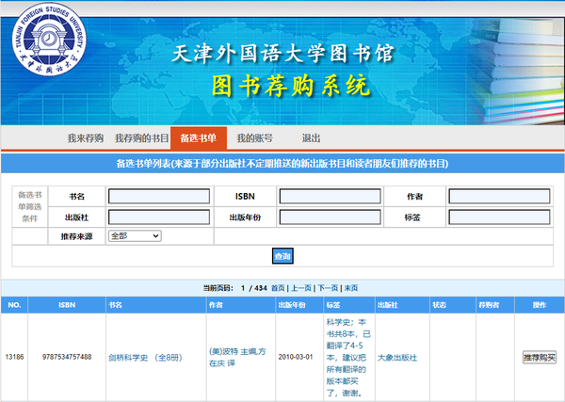This screenshot has height=402, width=565.
Task: Focus the 作者 text box
Action: (x=498, y=197)
